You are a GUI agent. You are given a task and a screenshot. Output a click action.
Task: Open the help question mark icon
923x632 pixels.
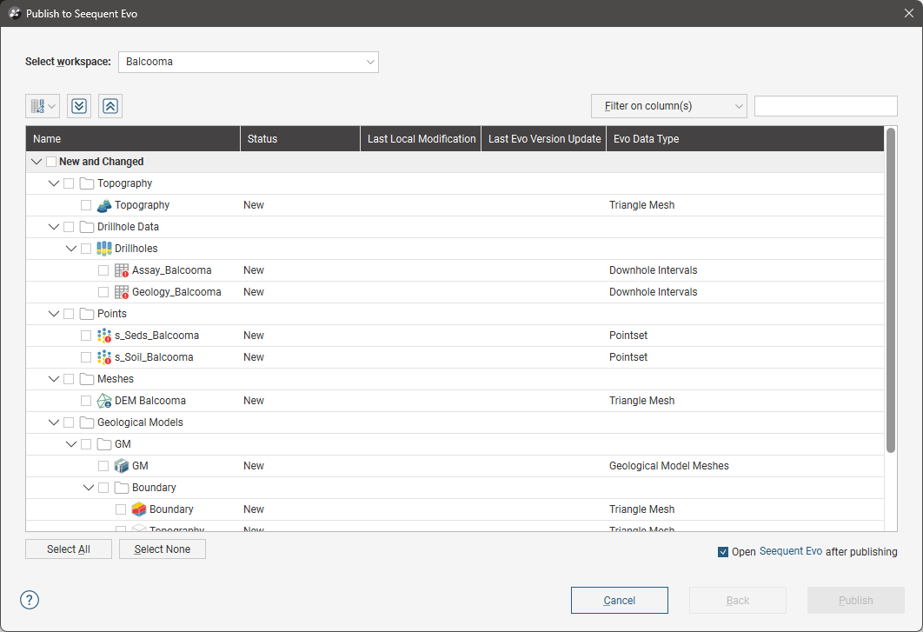[30, 600]
